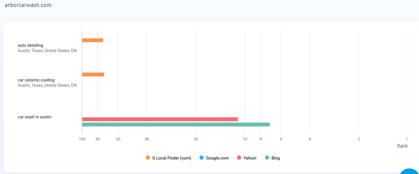
Task: Click the green Bing bar for car wash in austin
Action: 176,124
